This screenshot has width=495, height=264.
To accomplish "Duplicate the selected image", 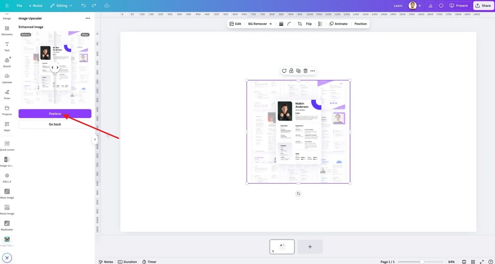I will click(298, 71).
